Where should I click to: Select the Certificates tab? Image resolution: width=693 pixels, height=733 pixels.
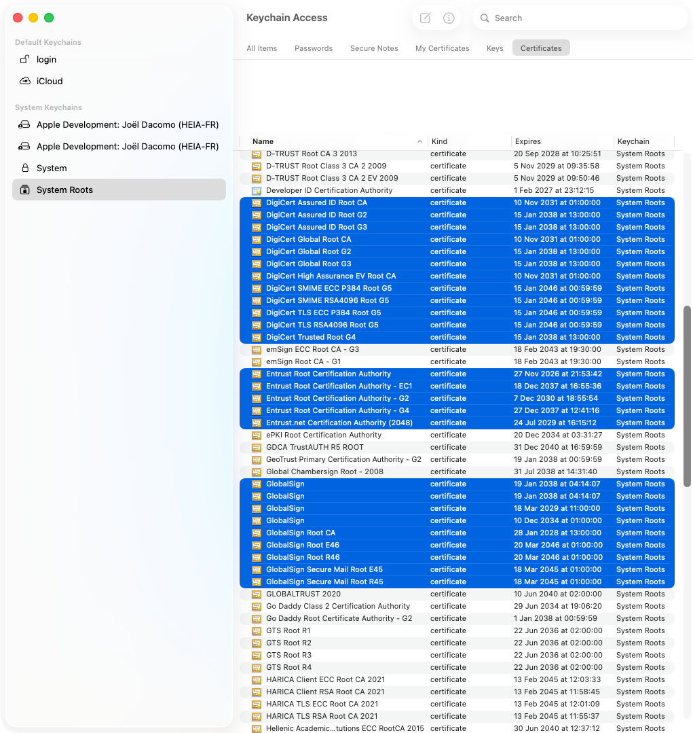[541, 48]
